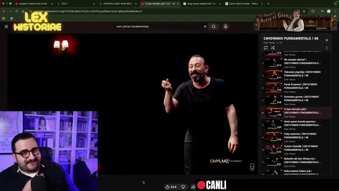Close the drag queen england tab

(220, 4)
